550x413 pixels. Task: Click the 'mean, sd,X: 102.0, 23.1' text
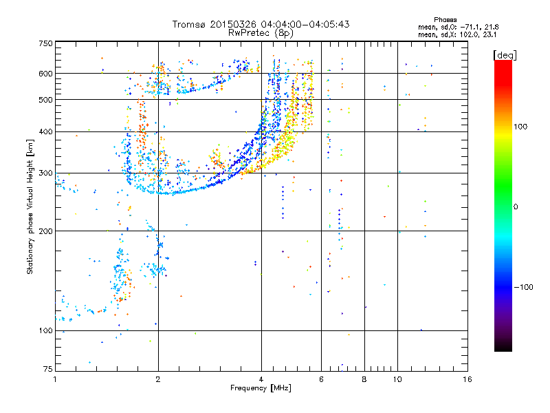pos(457,34)
